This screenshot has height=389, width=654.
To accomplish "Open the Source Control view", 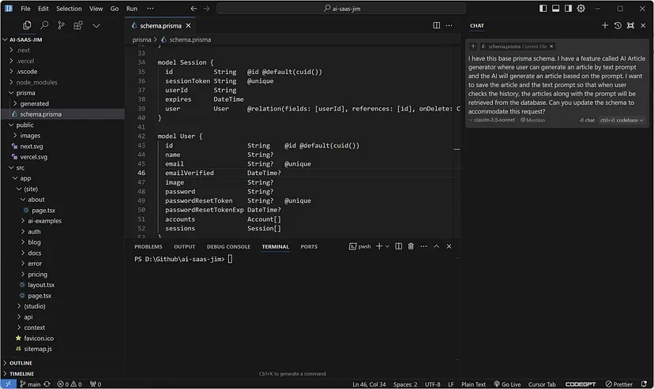I will pos(62,26).
